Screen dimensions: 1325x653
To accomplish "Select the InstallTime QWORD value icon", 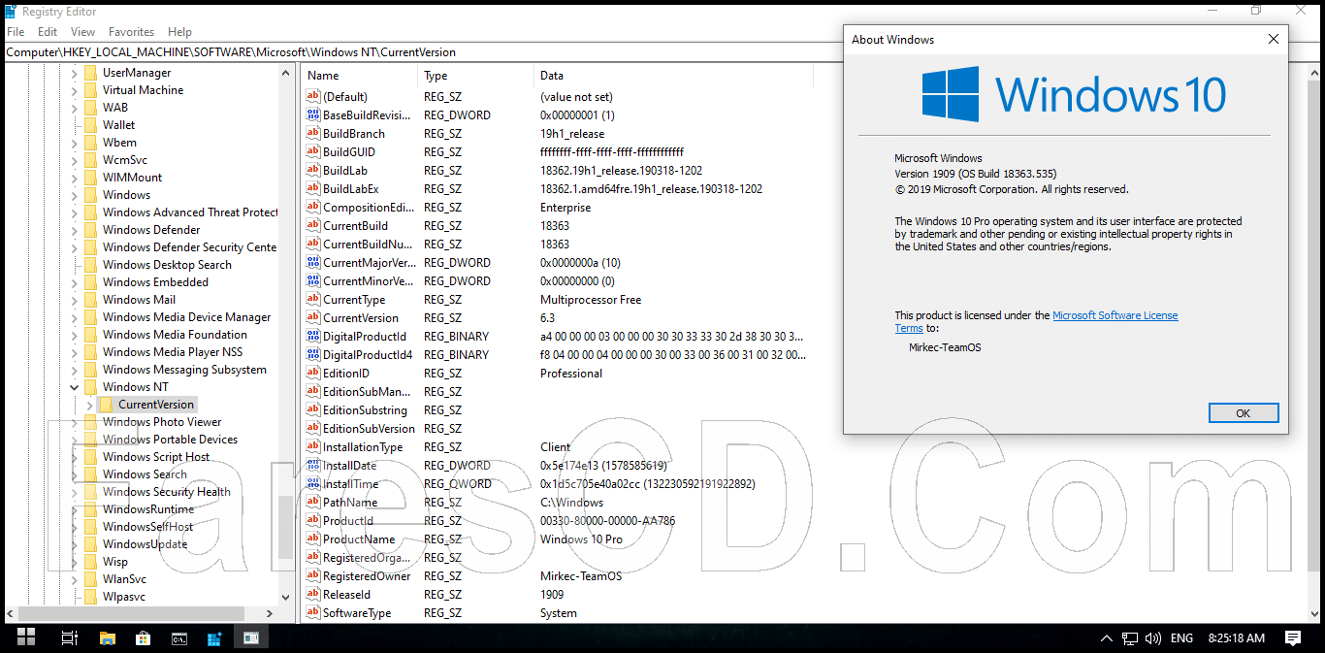I will point(312,483).
